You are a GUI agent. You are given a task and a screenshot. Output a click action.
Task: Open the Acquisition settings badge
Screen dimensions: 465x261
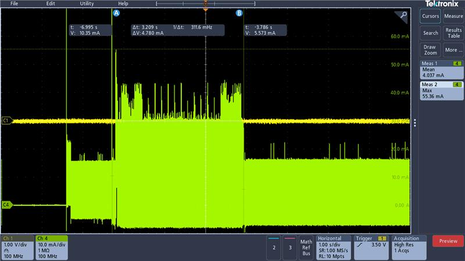(409, 248)
